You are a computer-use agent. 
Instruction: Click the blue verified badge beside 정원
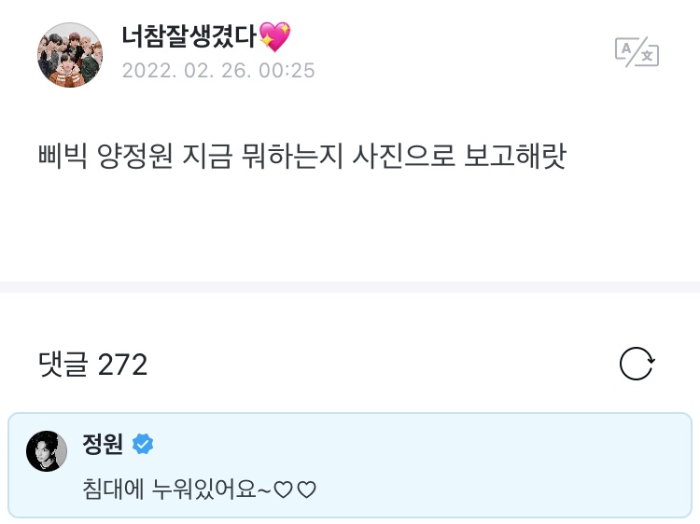point(143,445)
